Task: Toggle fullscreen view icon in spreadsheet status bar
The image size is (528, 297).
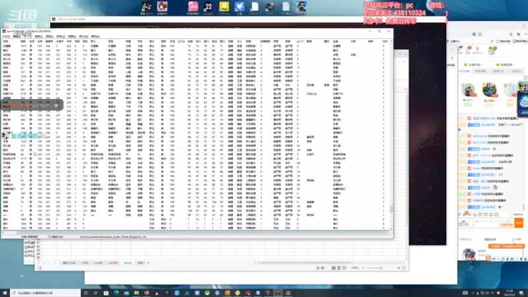Action: [404, 268]
